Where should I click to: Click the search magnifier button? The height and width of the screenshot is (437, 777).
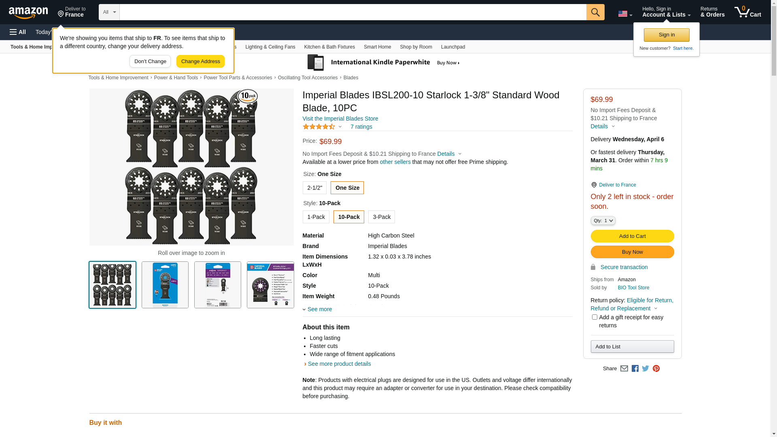pos(595,12)
